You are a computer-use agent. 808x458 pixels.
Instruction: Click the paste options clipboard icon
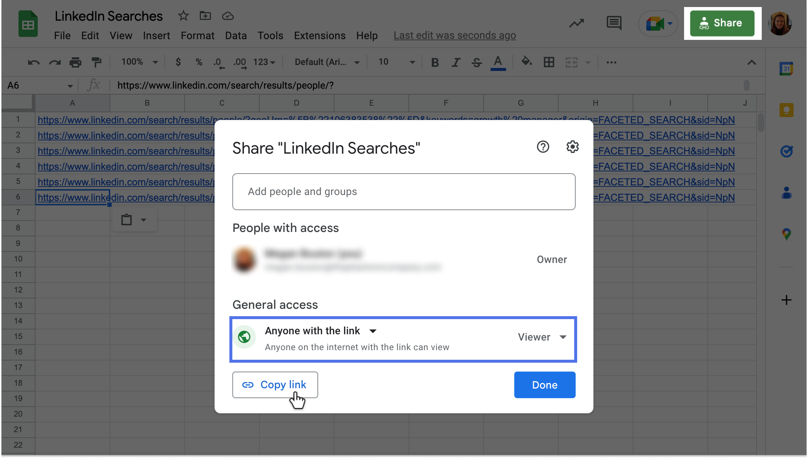(127, 220)
